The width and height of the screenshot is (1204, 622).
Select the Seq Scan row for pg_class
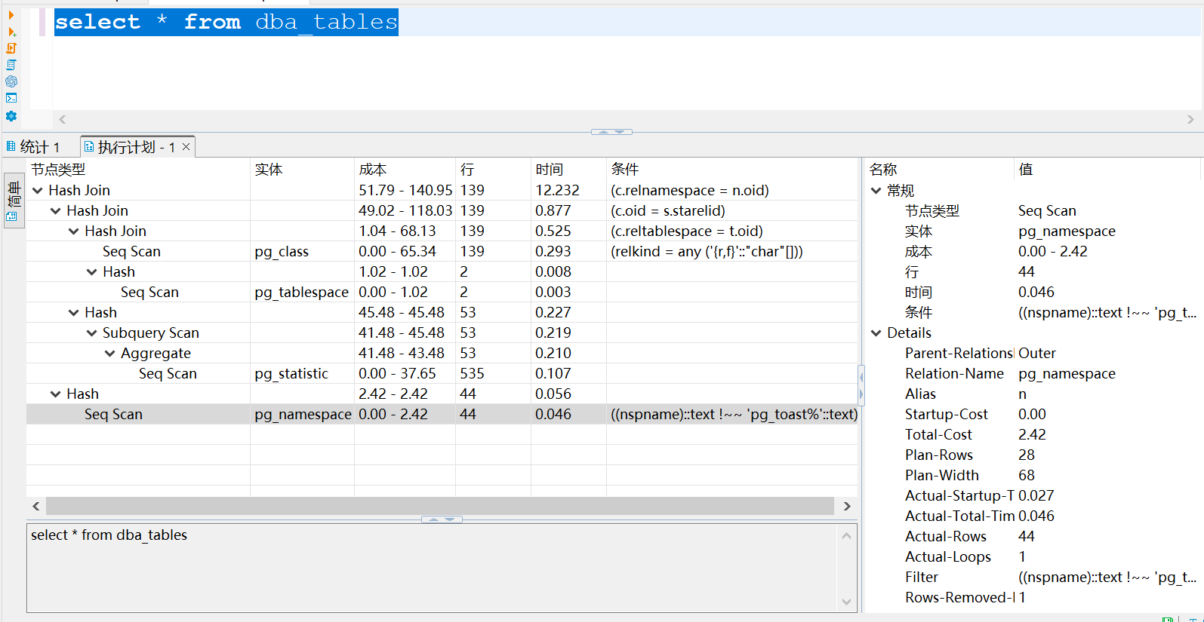point(442,252)
